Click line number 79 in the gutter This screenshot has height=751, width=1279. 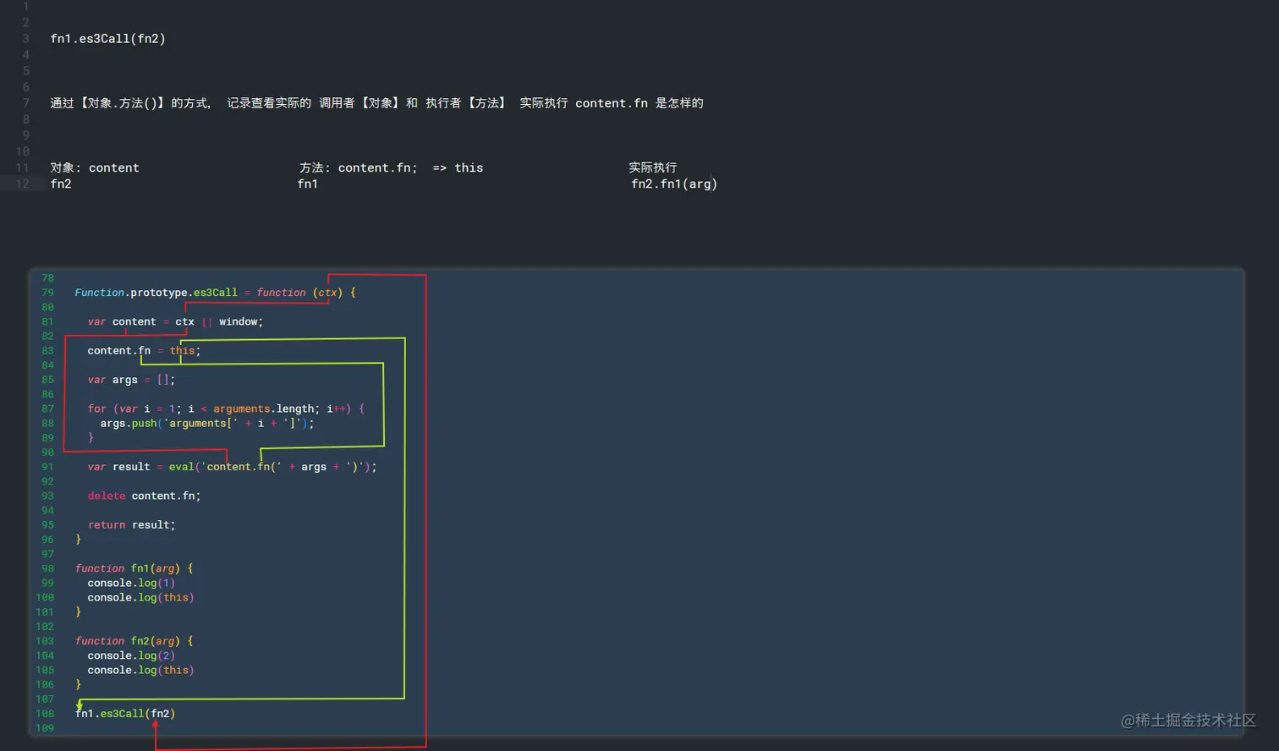[x=47, y=292]
